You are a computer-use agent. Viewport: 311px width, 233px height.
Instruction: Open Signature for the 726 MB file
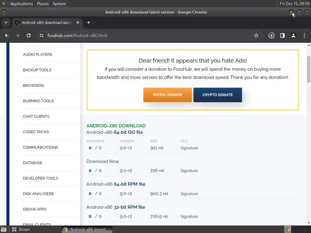[189, 171]
